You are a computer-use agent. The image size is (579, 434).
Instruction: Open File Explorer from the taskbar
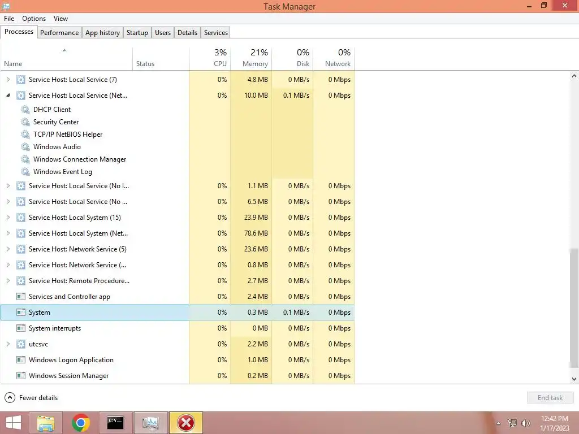[x=46, y=423]
